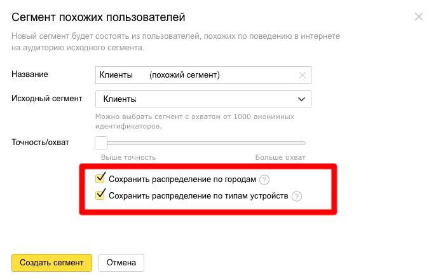Focus the Название text input field
The image size is (436, 280).
(x=194, y=75)
